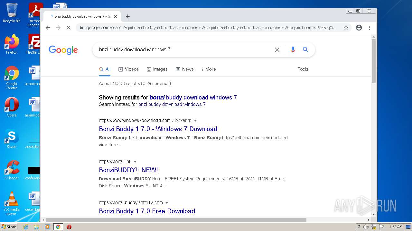Start voice search with the microphone icon
412x231 pixels.
click(293, 50)
